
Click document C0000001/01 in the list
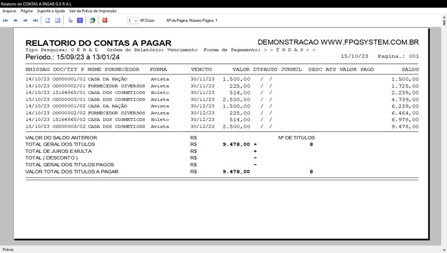(x=69, y=79)
